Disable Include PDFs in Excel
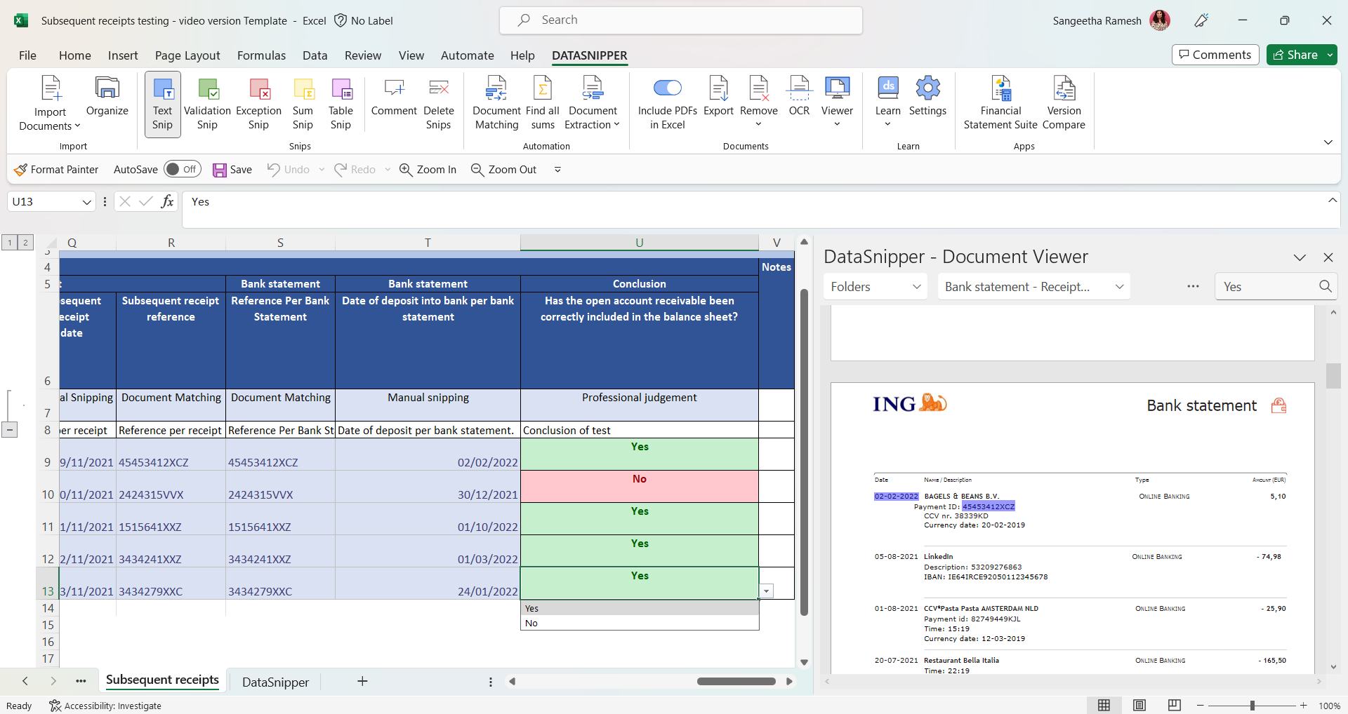 pos(668,88)
